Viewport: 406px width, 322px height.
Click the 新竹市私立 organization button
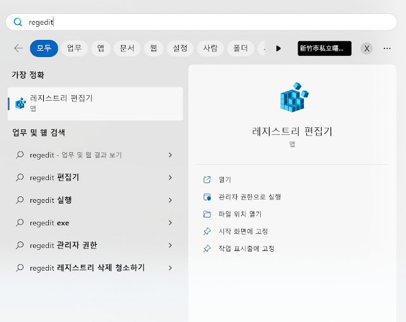click(x=324, y=48)
